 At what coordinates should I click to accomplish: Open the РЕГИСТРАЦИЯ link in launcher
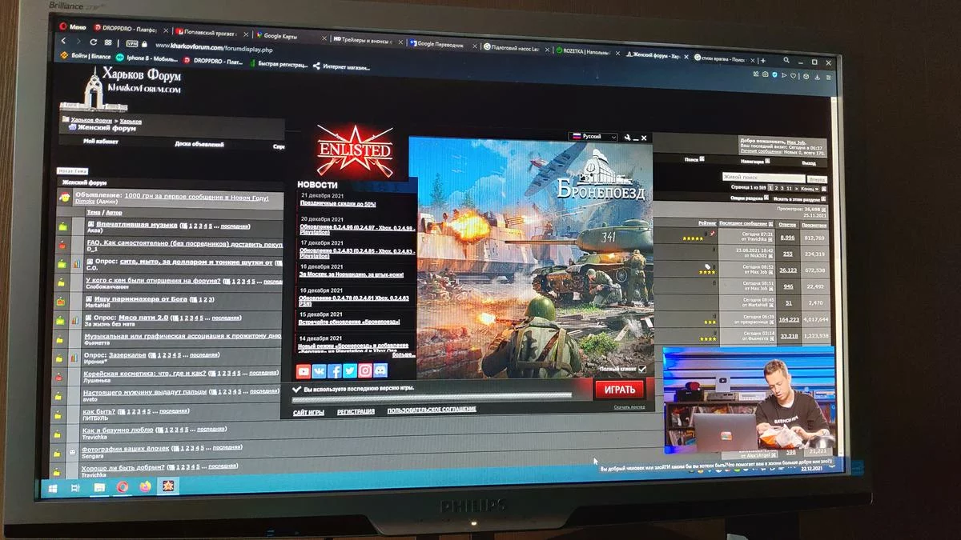pos(356,411)
